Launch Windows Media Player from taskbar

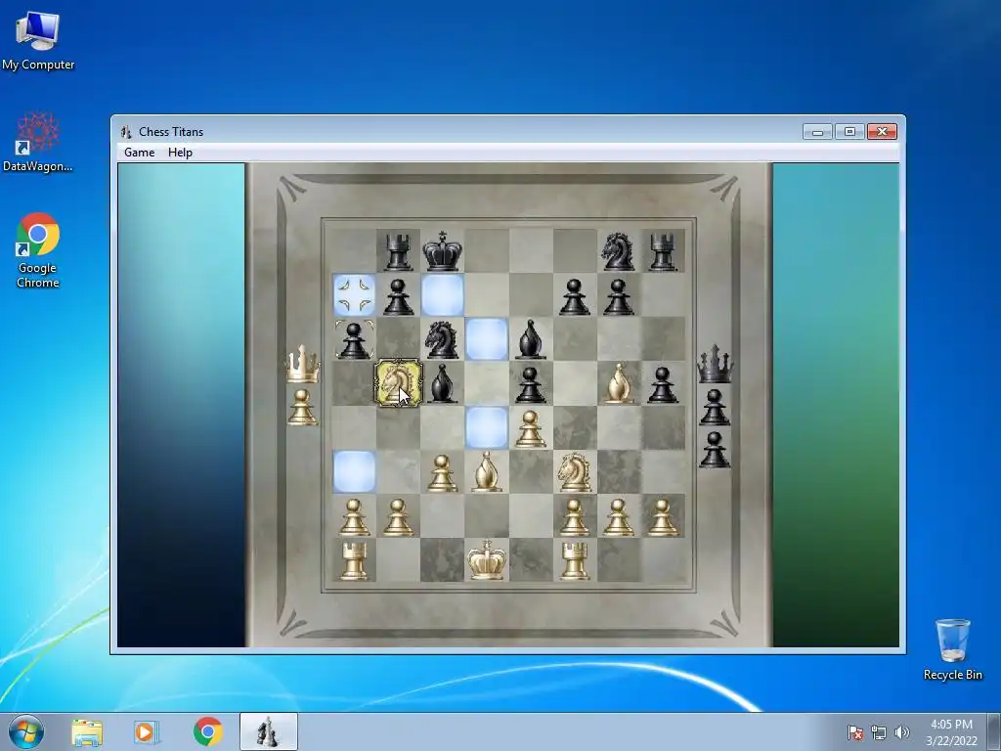pos(146,731)
